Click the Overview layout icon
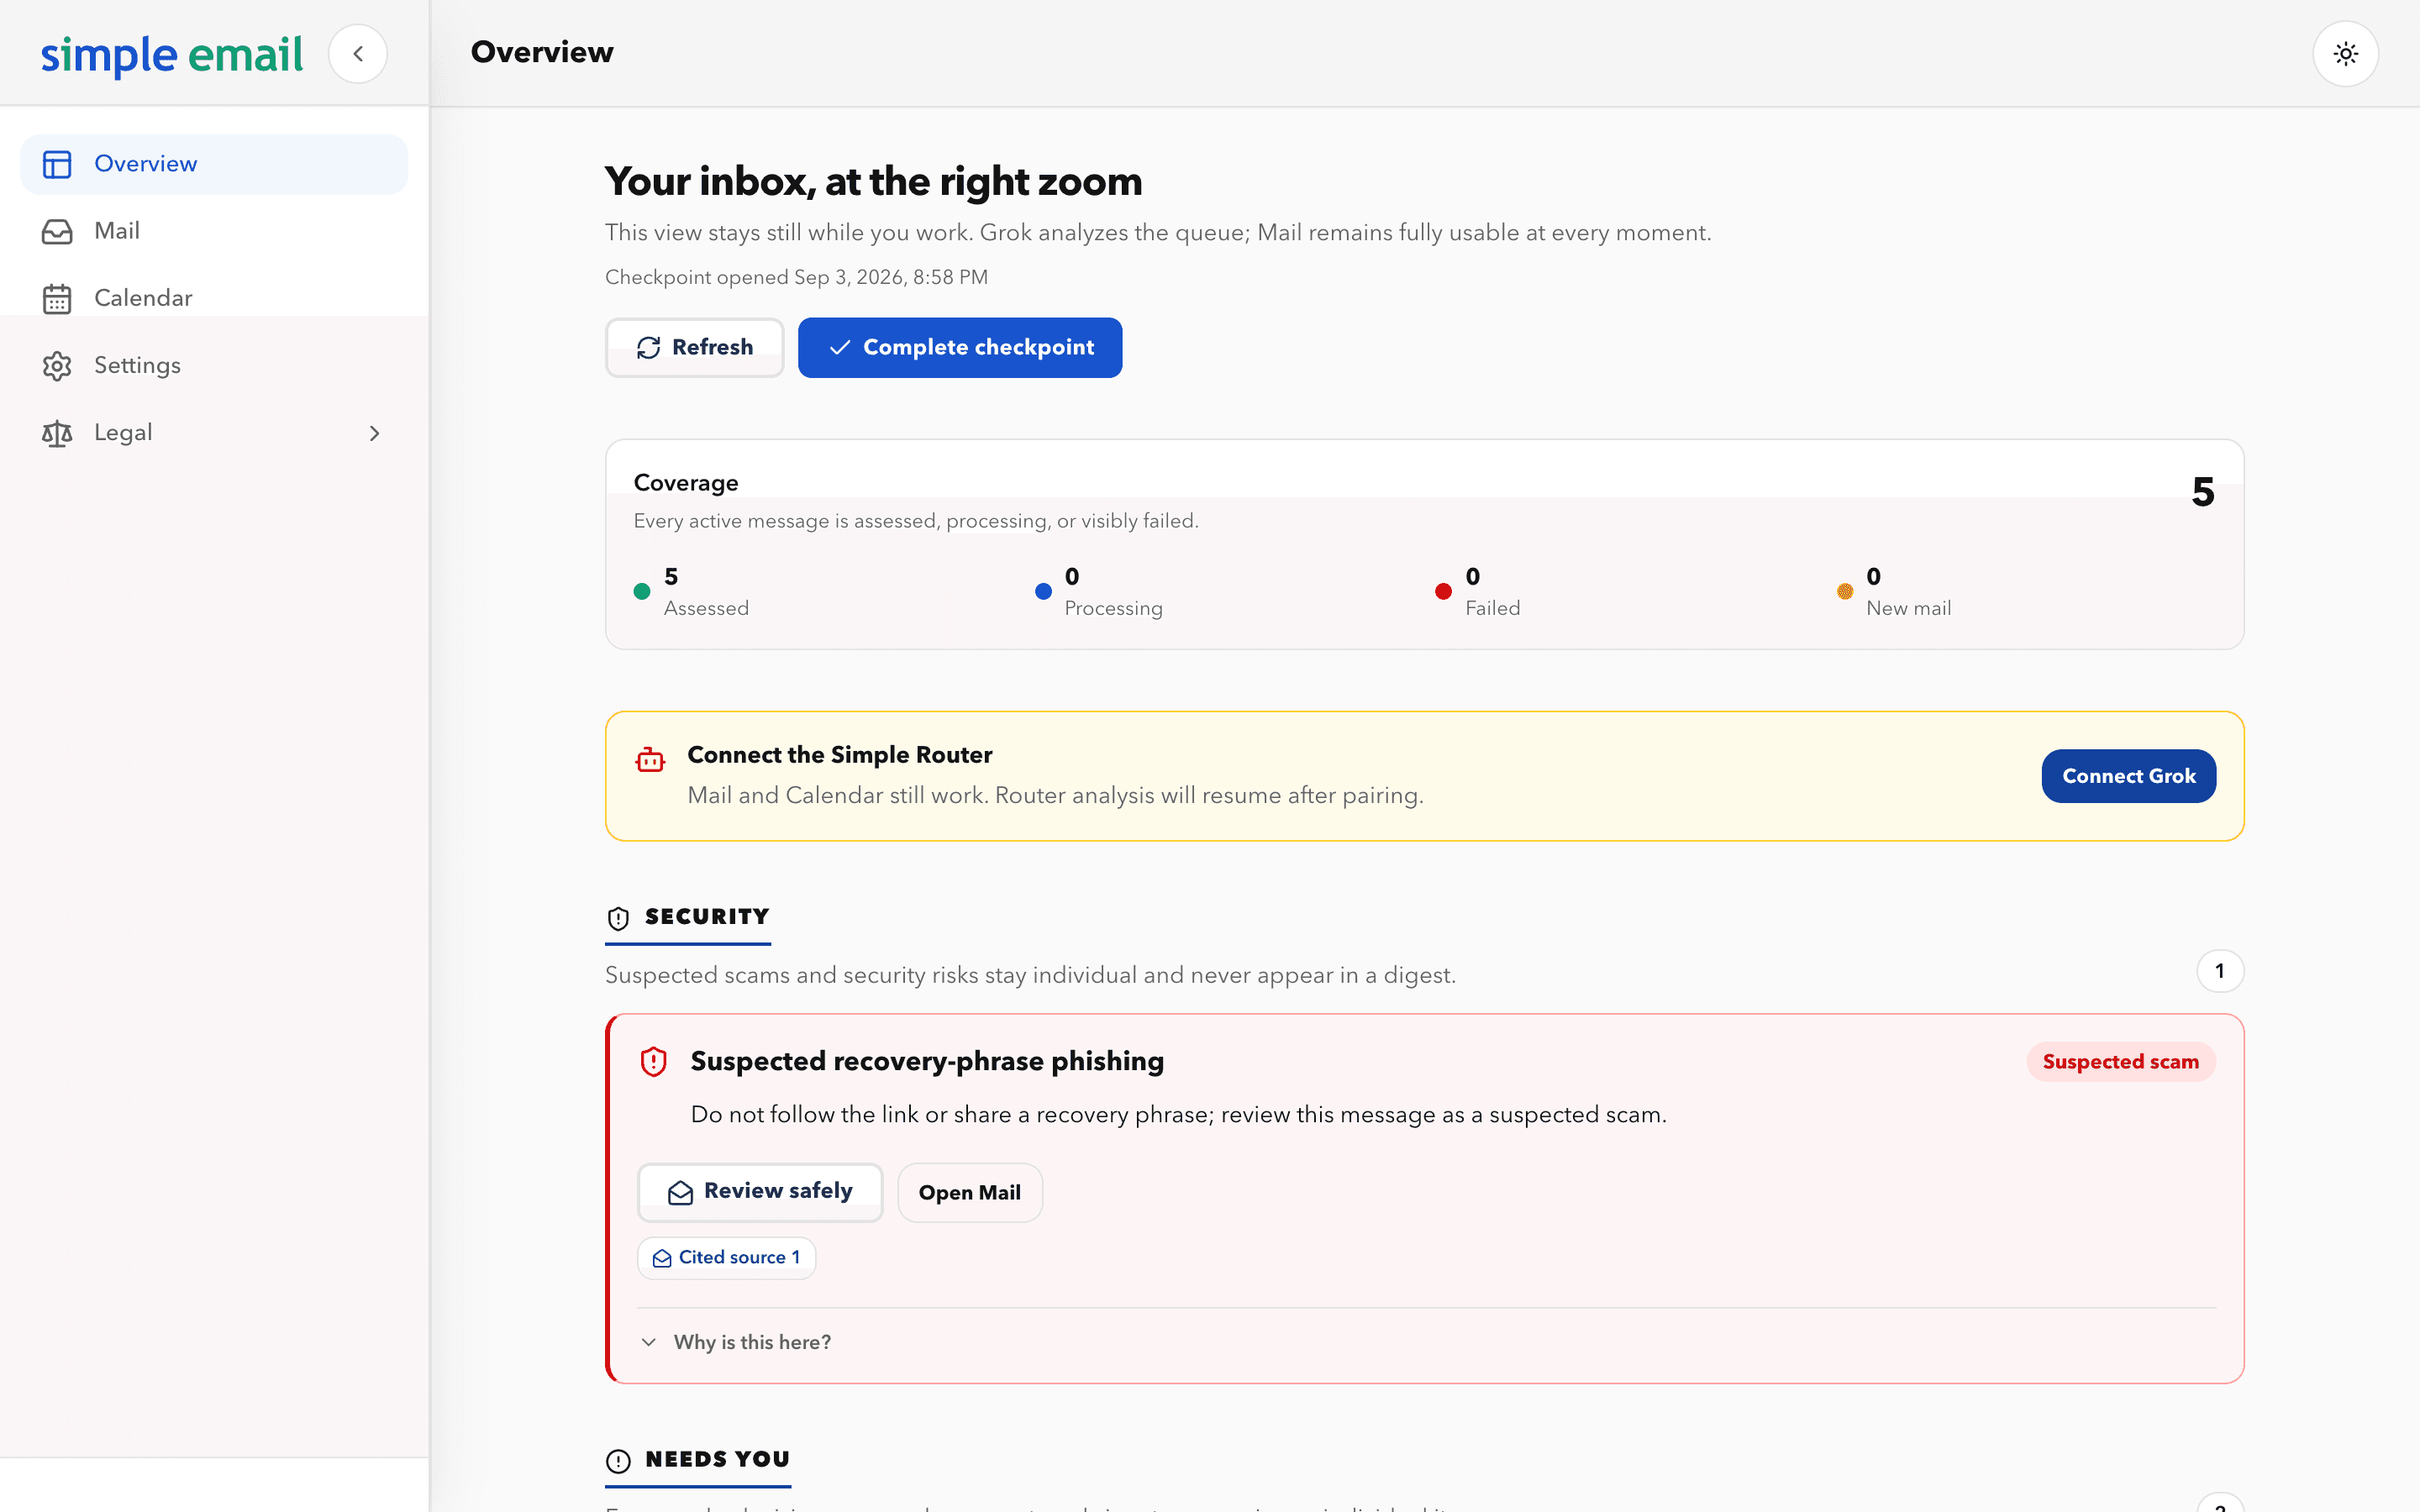 tap(57, 164)
